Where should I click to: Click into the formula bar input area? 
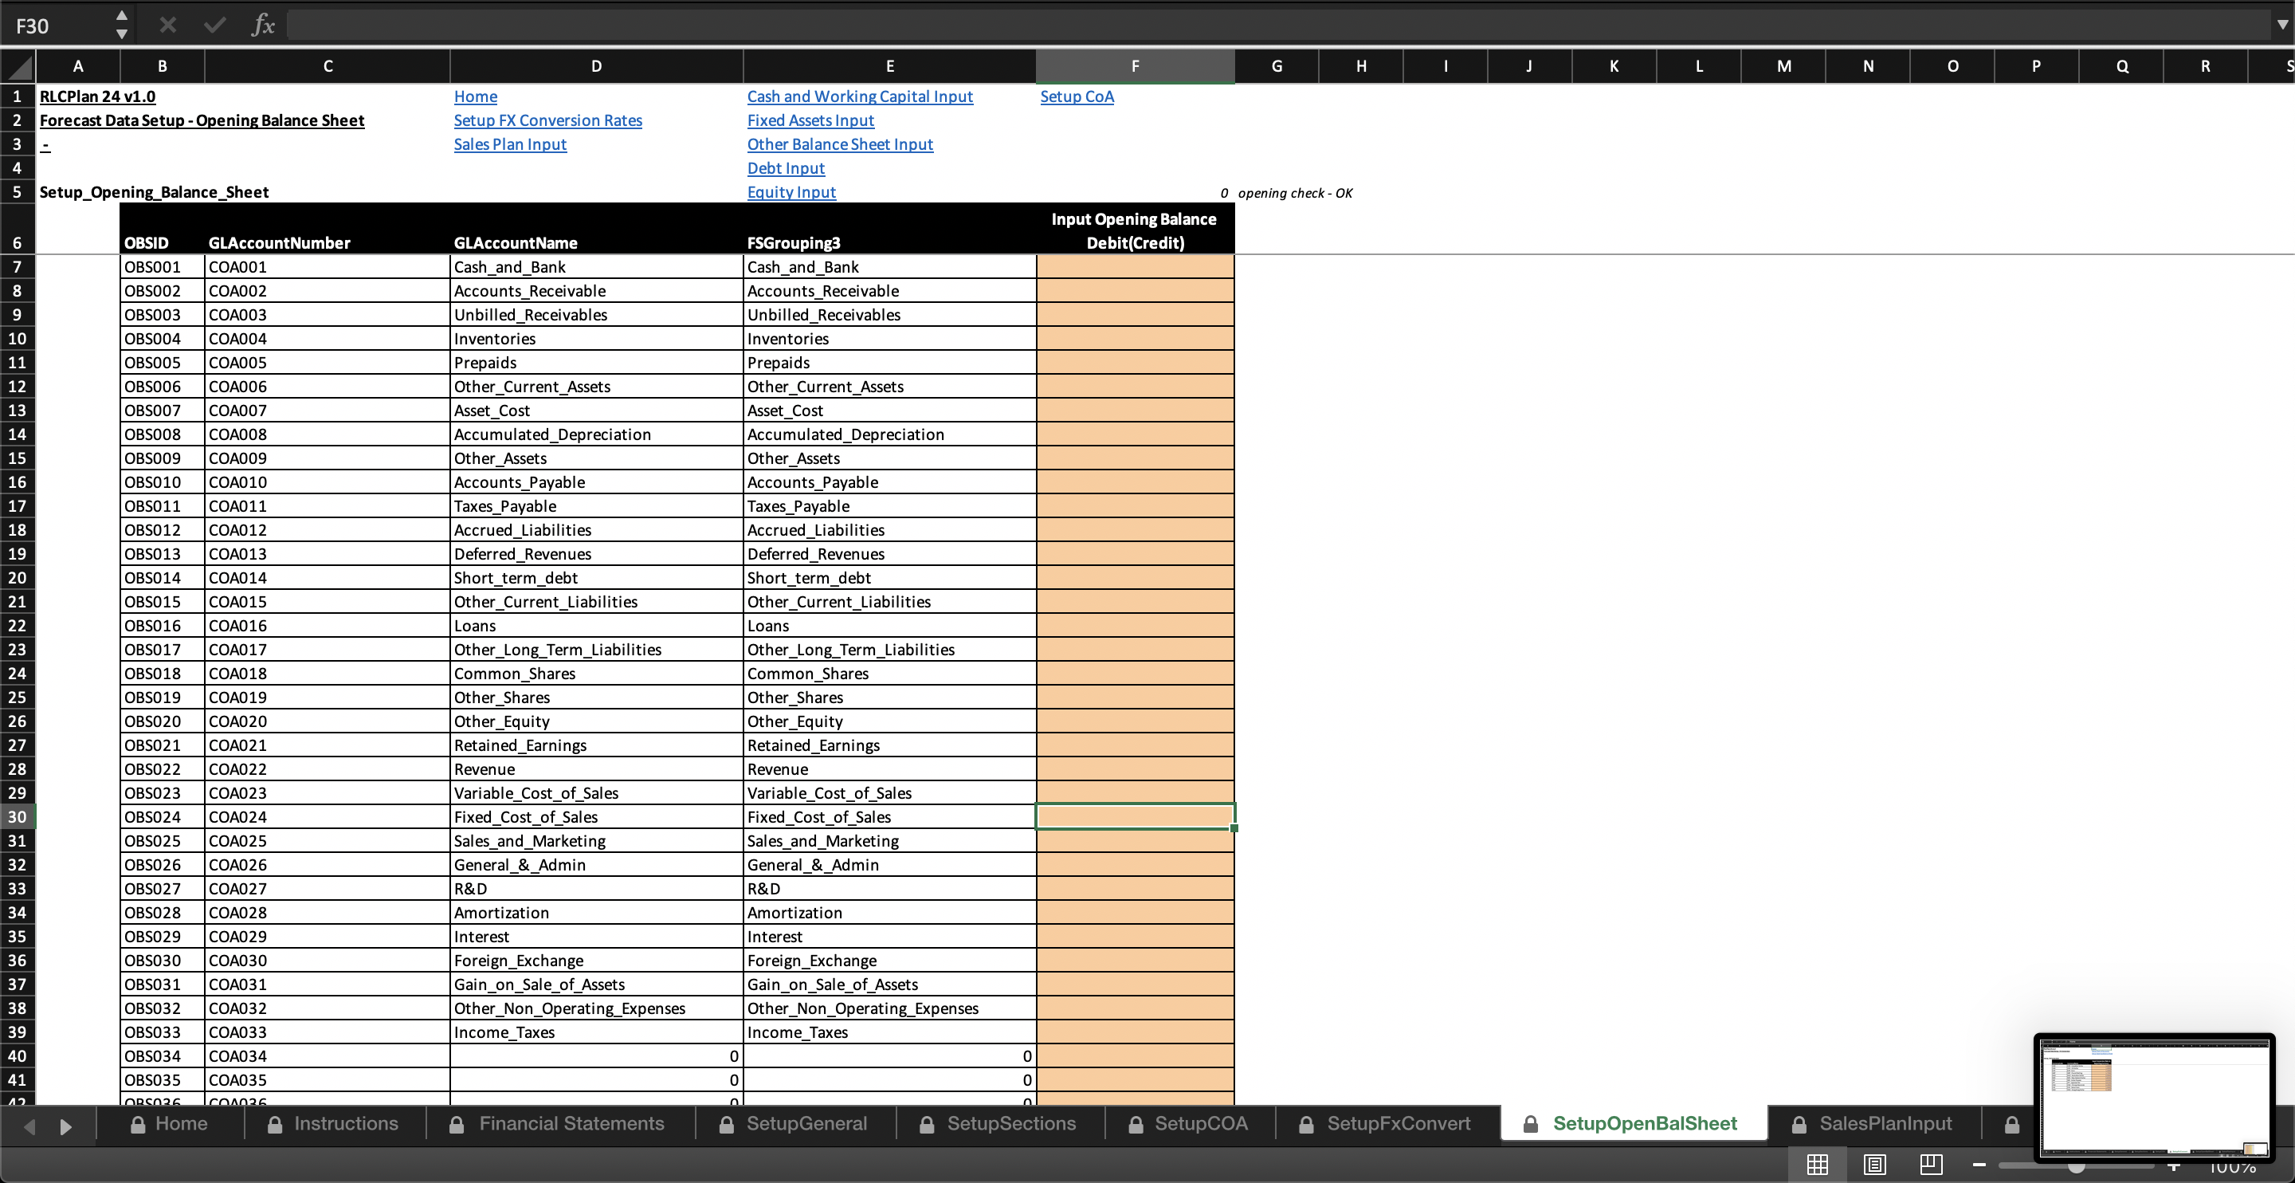pyautogui.click(x=1278, y=25)
